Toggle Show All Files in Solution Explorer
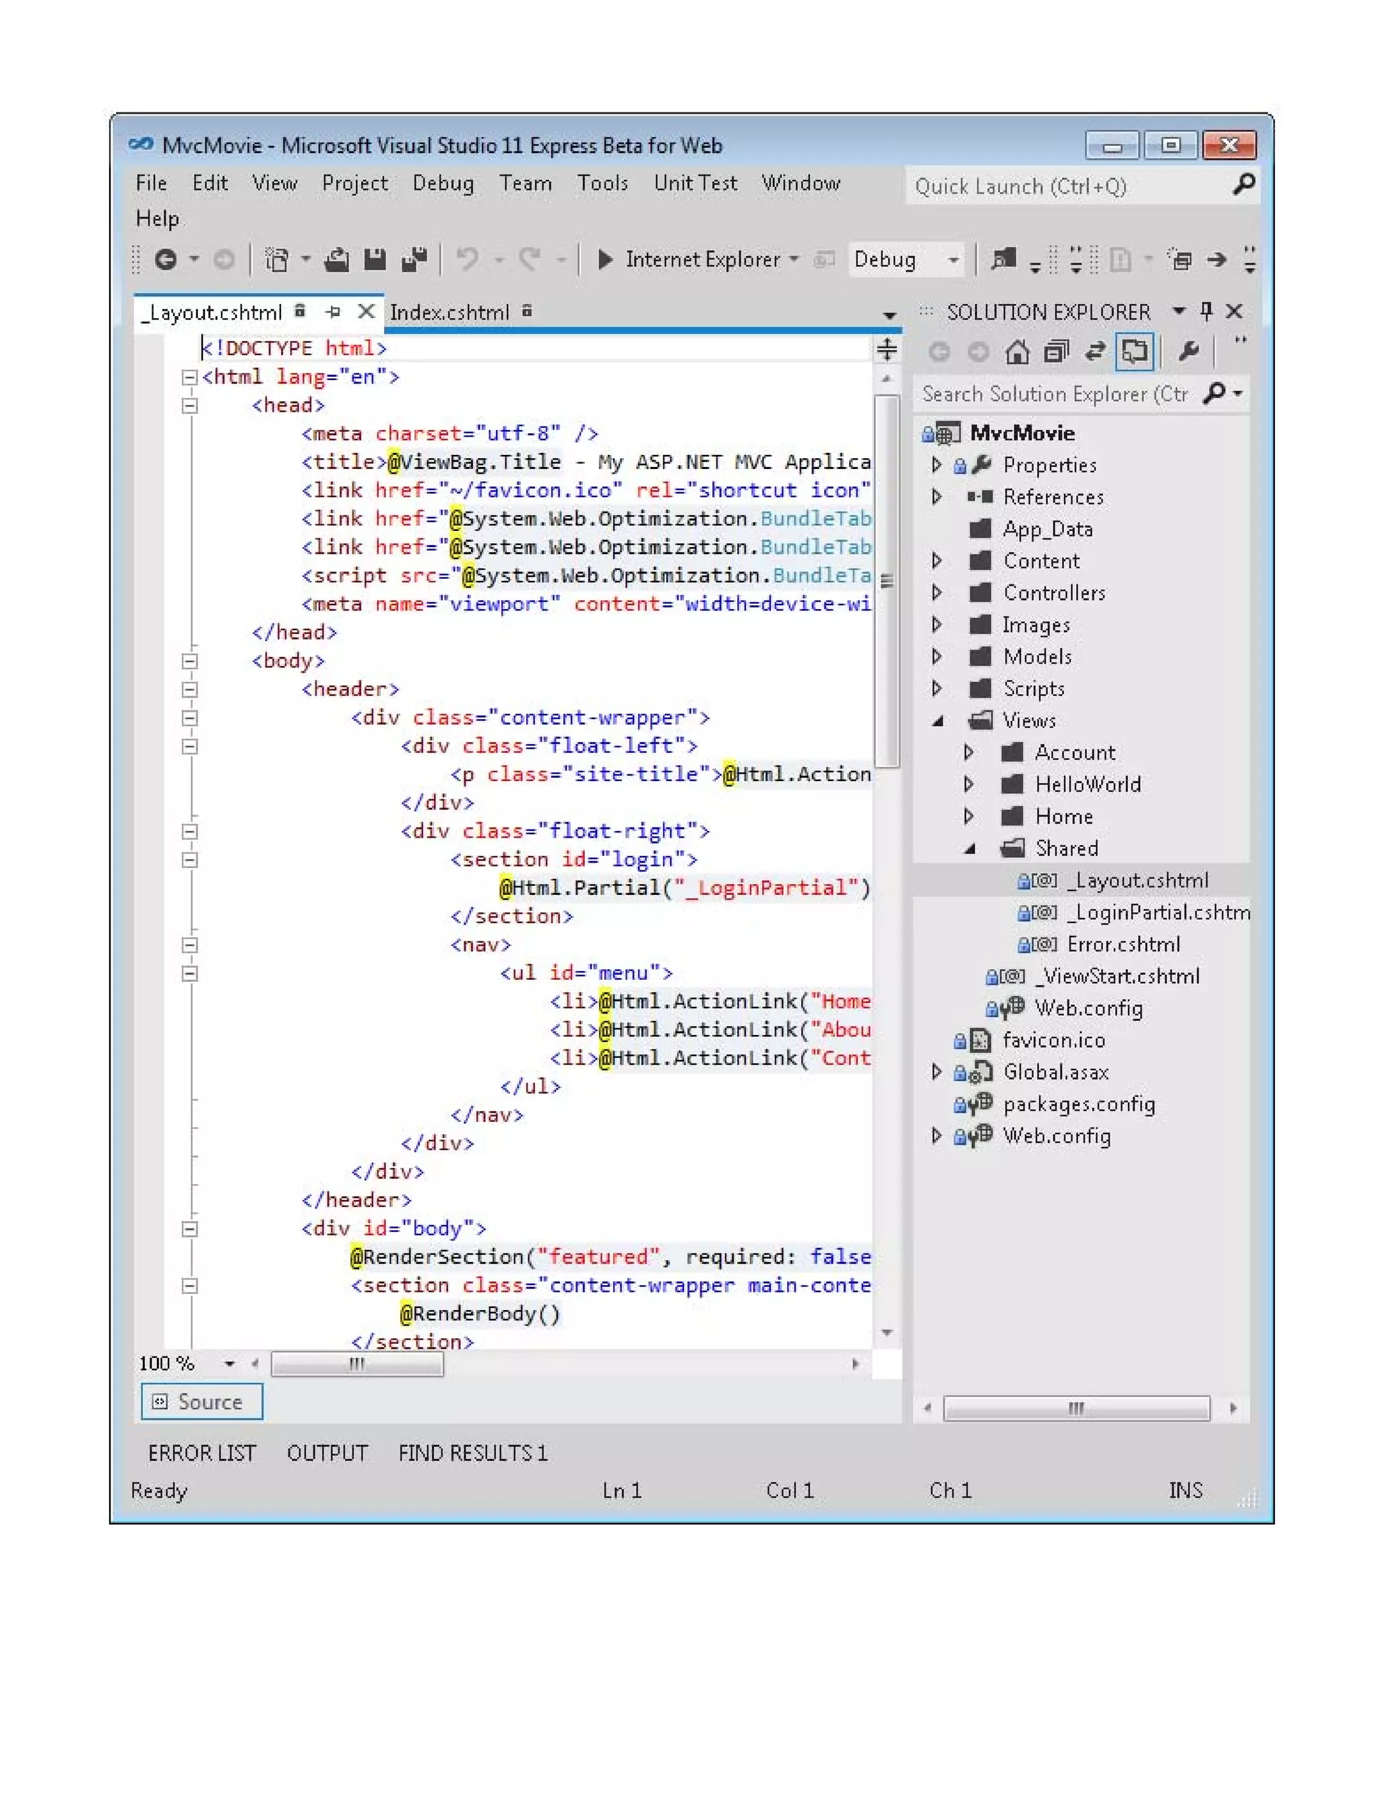The height and width of the screenshot is (1806, 1380). [1135, 352]
